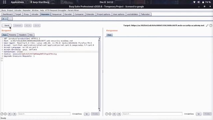Focus the request search field
The image size is (213, 120).
click(x=44, y=114)
